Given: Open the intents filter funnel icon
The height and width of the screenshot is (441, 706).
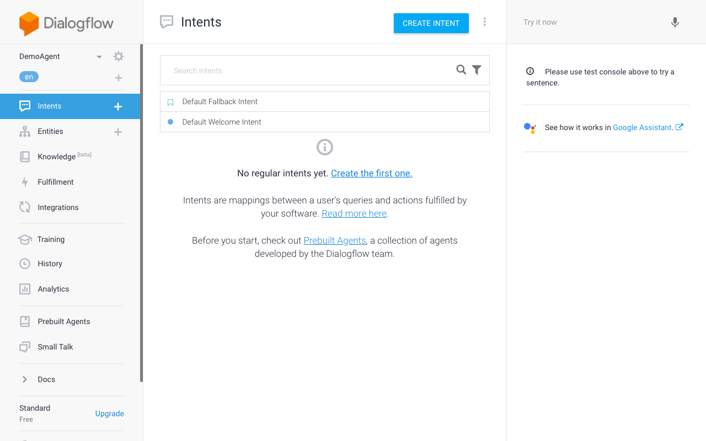Looking at the screenshot, I should pos(477,70).
